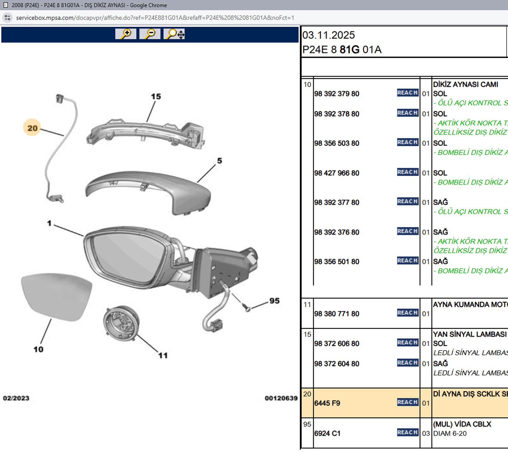This screenshot has width=508, height=452.
Task: Select highlighted callout 20 on diagram
Action: [x=32, y=128]
